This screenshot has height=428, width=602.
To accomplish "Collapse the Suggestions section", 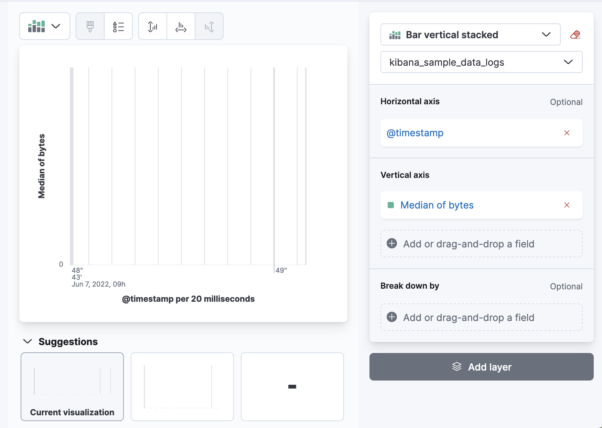I will 28,341.
